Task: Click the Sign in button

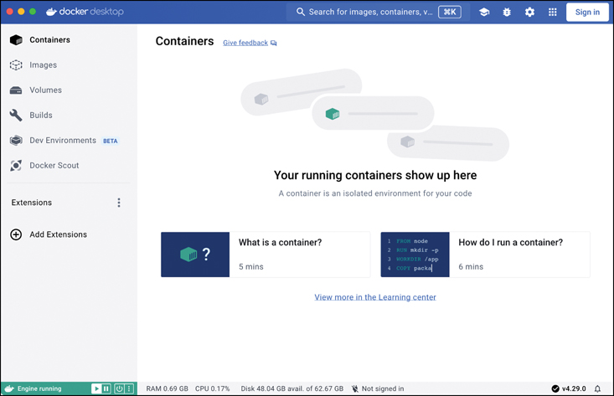Action: (x=587, y=13)
